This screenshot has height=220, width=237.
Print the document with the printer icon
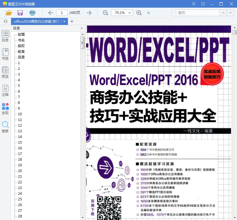[32, 13]
